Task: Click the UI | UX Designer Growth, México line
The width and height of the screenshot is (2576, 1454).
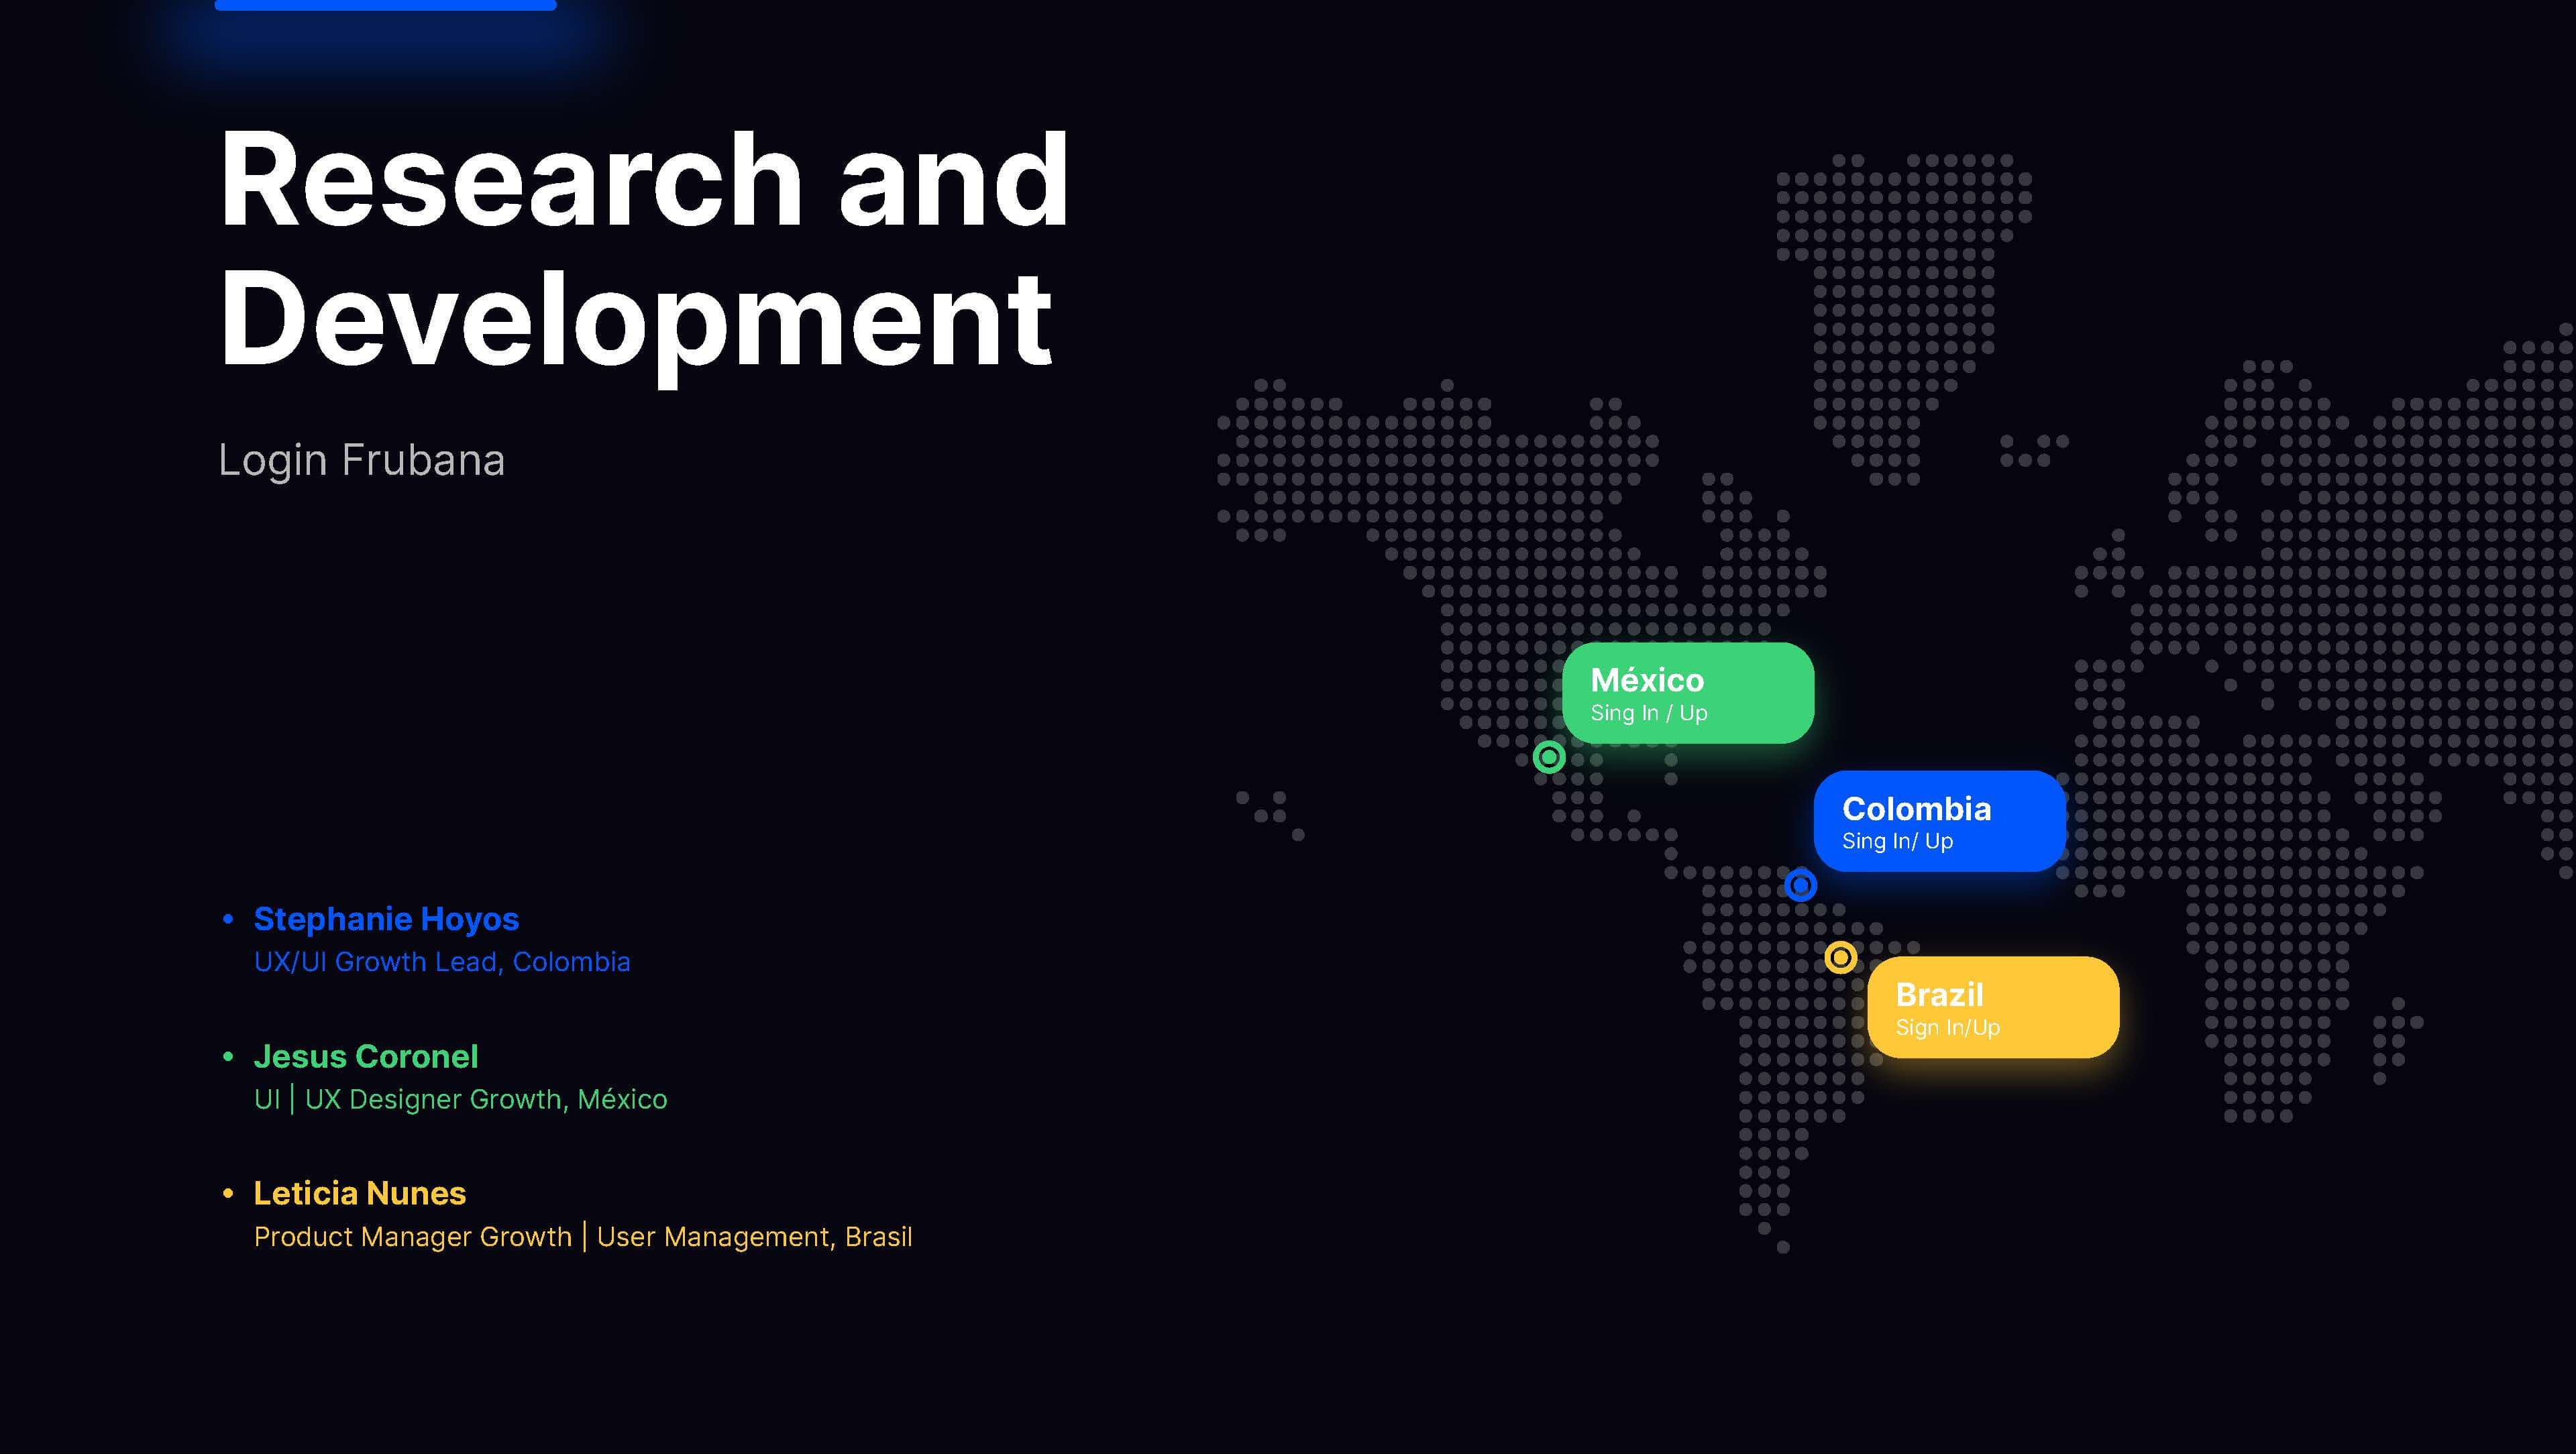Action: pos(460,1099)
